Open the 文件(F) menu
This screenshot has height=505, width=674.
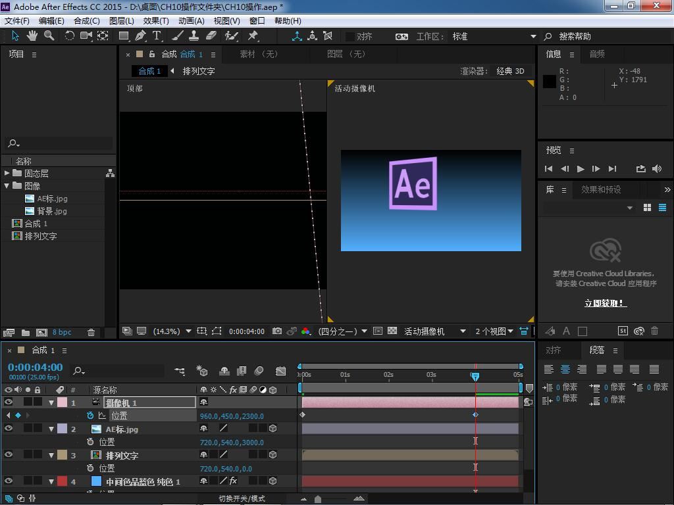tap(16, 20)
